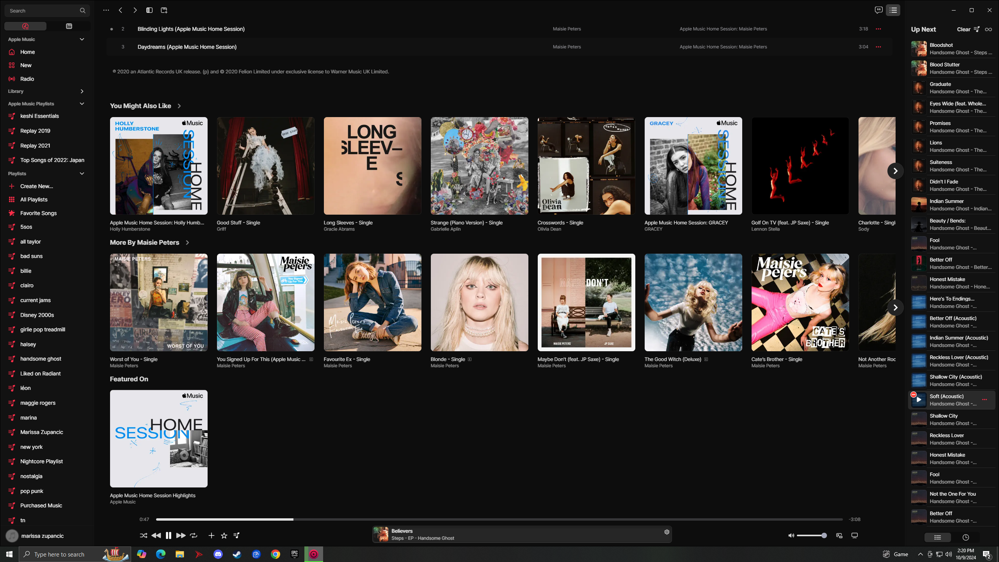Skip to previous track
This screenshot has height=562, width=999.
pos(156,535)
